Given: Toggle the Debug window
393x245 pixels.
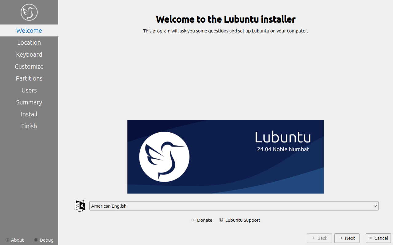Looking at the screenshot, I should pos(44,240).
